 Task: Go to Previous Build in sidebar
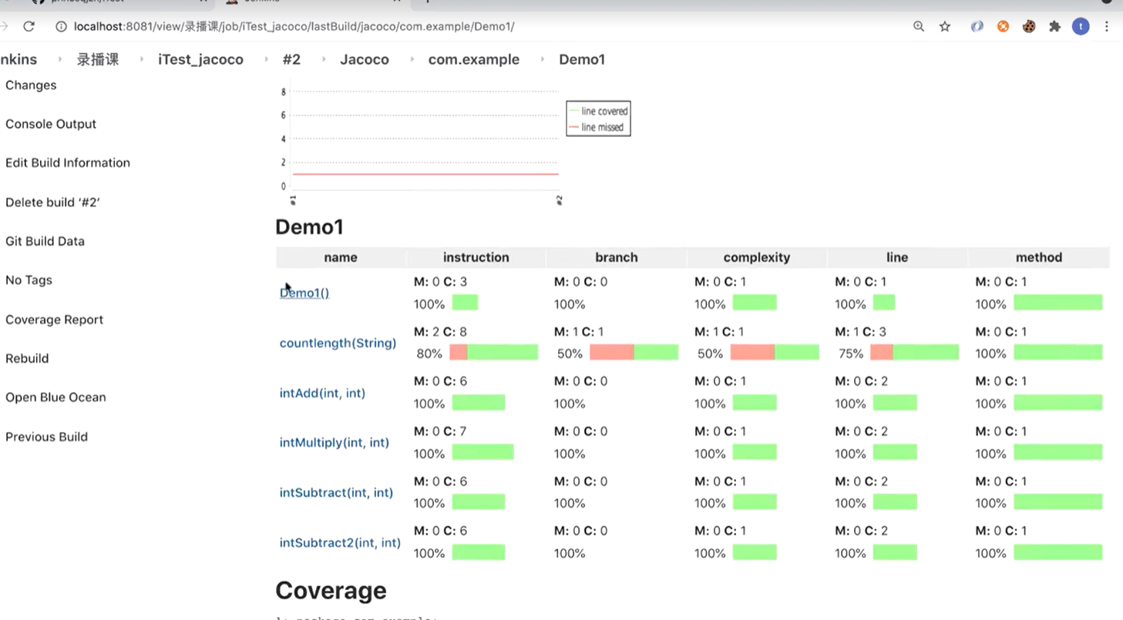46,437
